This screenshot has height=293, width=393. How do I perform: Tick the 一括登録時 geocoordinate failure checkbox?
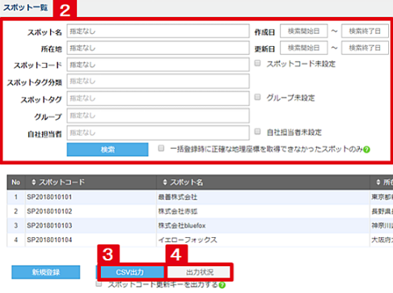coord(161,148)
